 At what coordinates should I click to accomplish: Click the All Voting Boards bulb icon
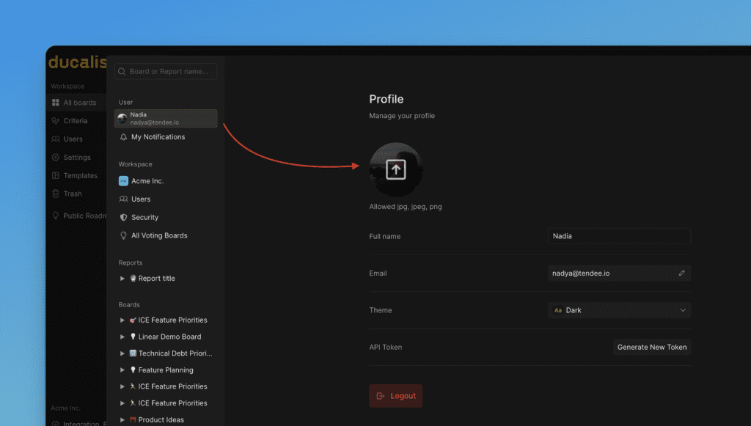123,236
